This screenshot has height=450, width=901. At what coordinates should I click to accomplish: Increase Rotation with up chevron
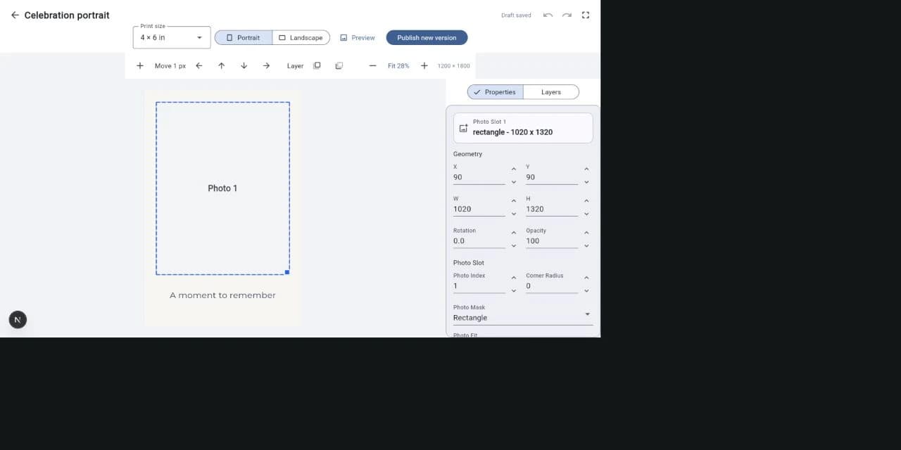514,233
